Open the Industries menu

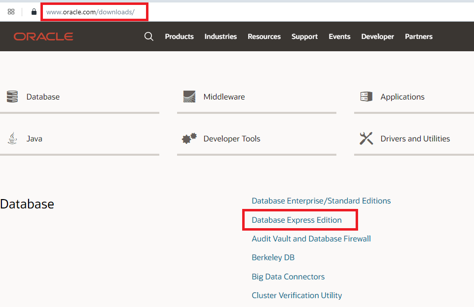tap(220, 36)
